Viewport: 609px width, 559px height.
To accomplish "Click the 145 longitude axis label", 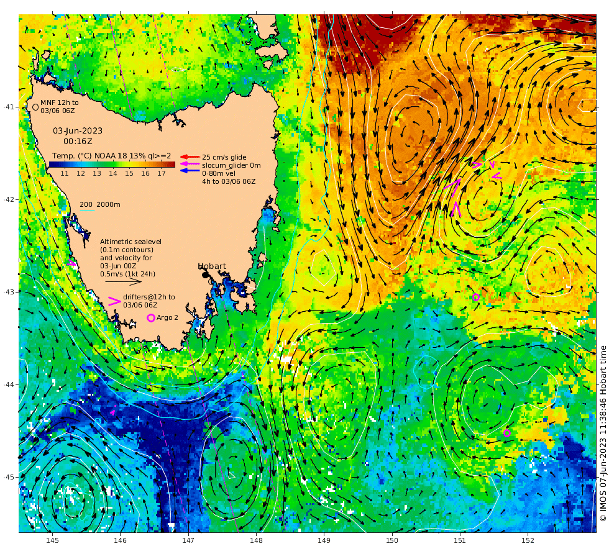I will tap(52, 540).
